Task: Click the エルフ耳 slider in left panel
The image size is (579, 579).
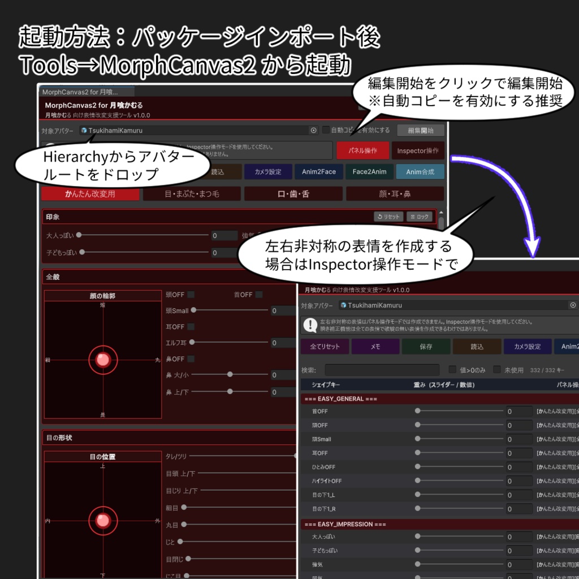Action: tap(228, 342)
